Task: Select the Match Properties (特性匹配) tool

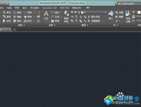Action: pos(128,17)
